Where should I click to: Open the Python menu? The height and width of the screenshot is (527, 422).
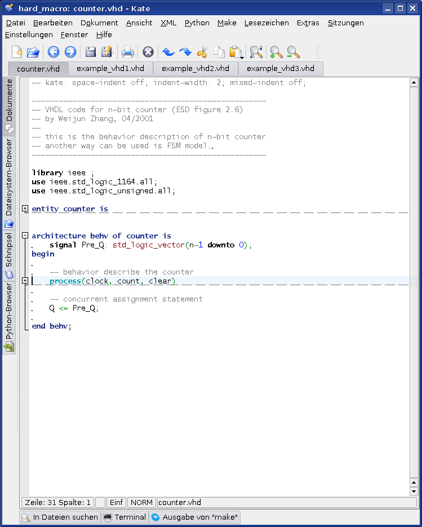(x=197, y=23)
